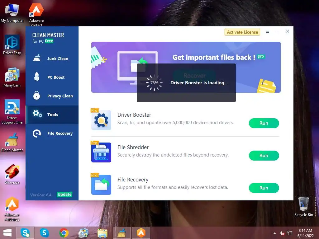Run the File Recovery tool
The width and height of the screenshot is (319, 239).
(x=264, y=188)
